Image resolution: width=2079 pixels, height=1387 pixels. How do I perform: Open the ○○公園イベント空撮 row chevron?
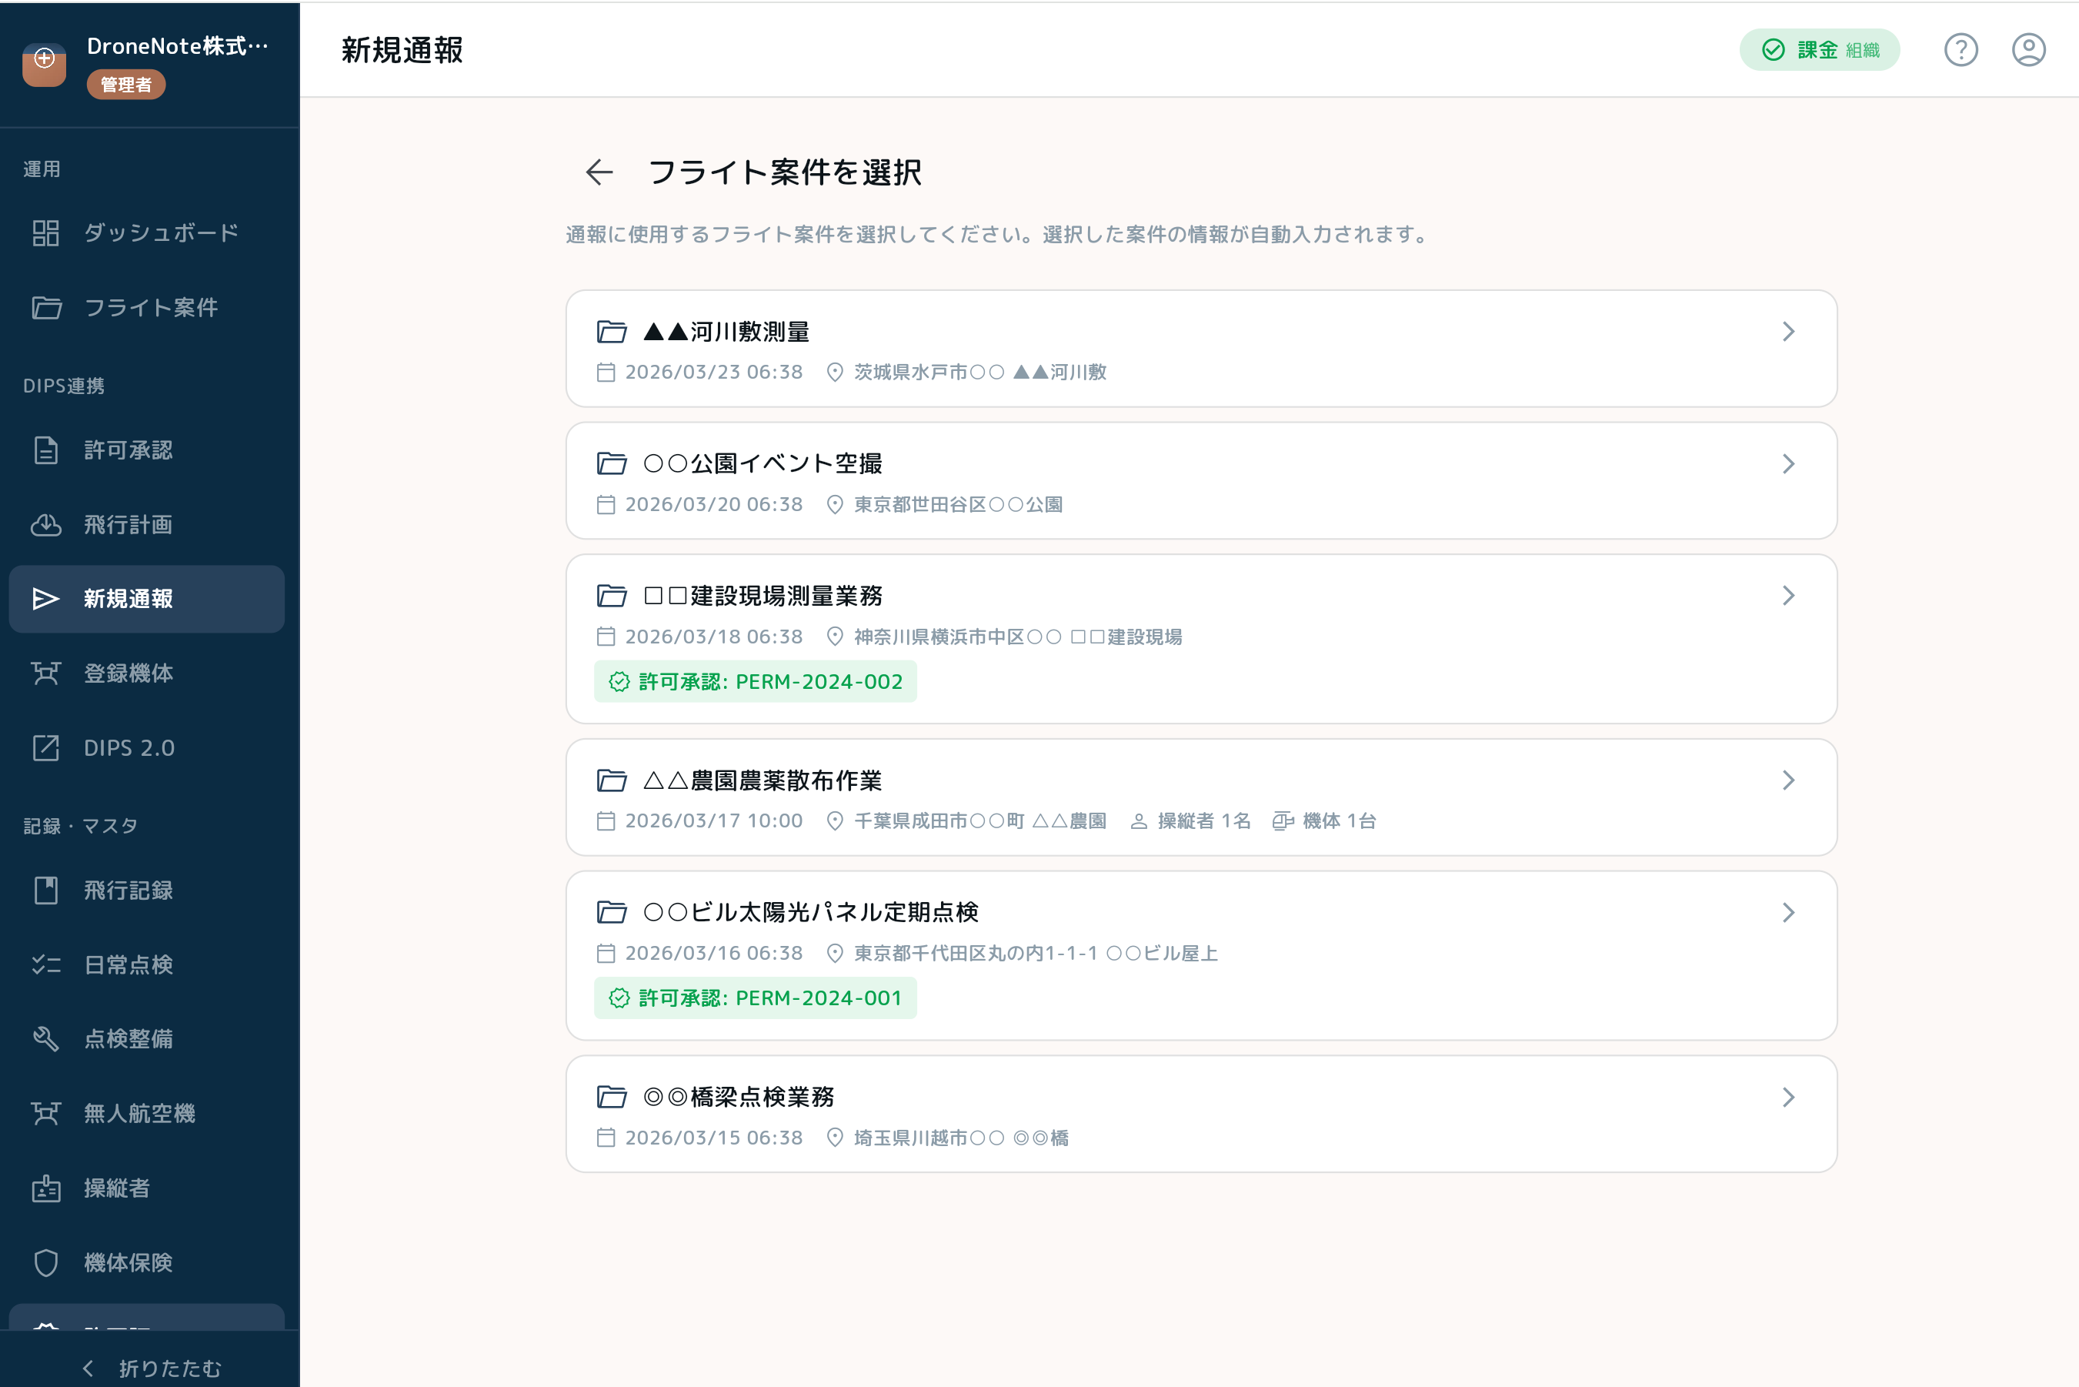(1788, 463)
